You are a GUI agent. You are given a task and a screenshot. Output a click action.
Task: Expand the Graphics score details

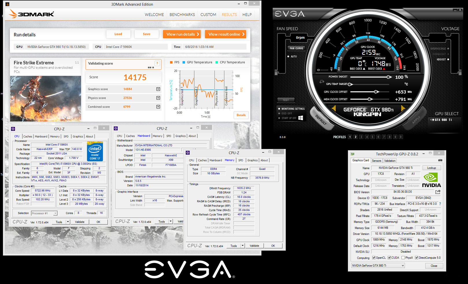pos(158,89)
